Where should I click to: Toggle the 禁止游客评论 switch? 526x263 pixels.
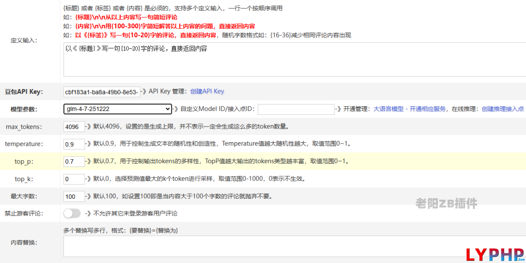point(72,213)
